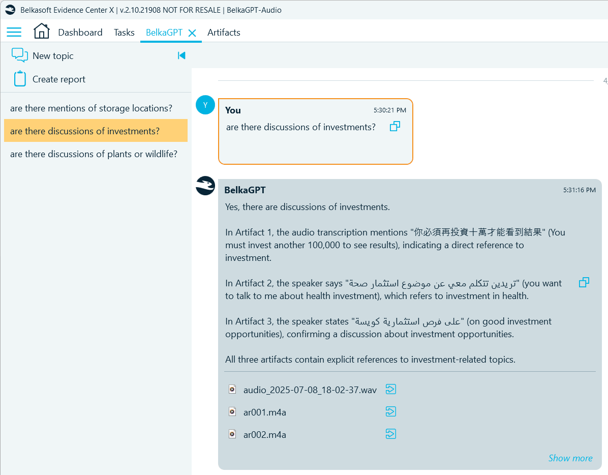The width and height of the screenshot is (608, 475).
Task: Select the highlighted investments topic
Action: click(x=85, y=131)
